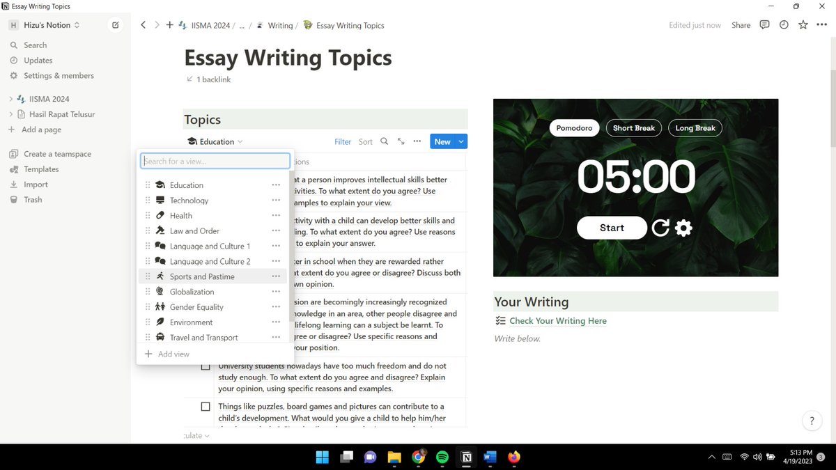
Task: Follow the Check Your Writing Here link
Action: (558, 321)
